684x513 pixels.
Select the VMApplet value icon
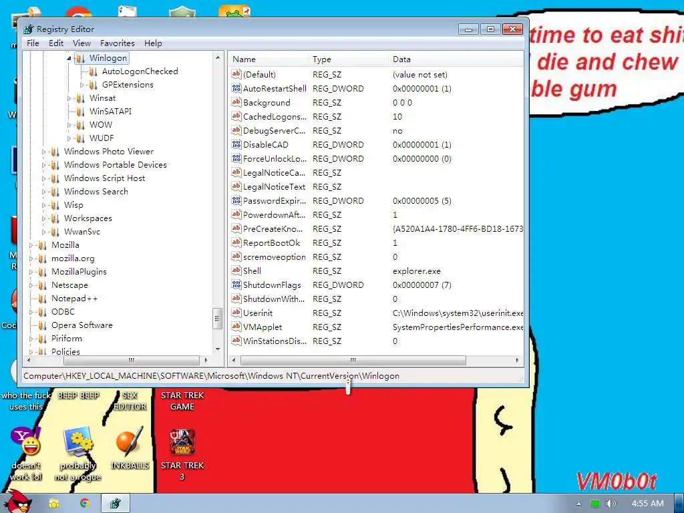point(236,326)
